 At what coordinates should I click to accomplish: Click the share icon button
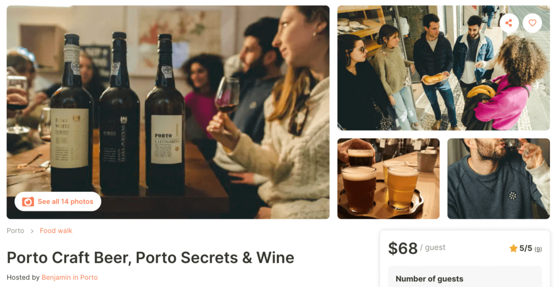pyautogui.click(x=509, y=23)
